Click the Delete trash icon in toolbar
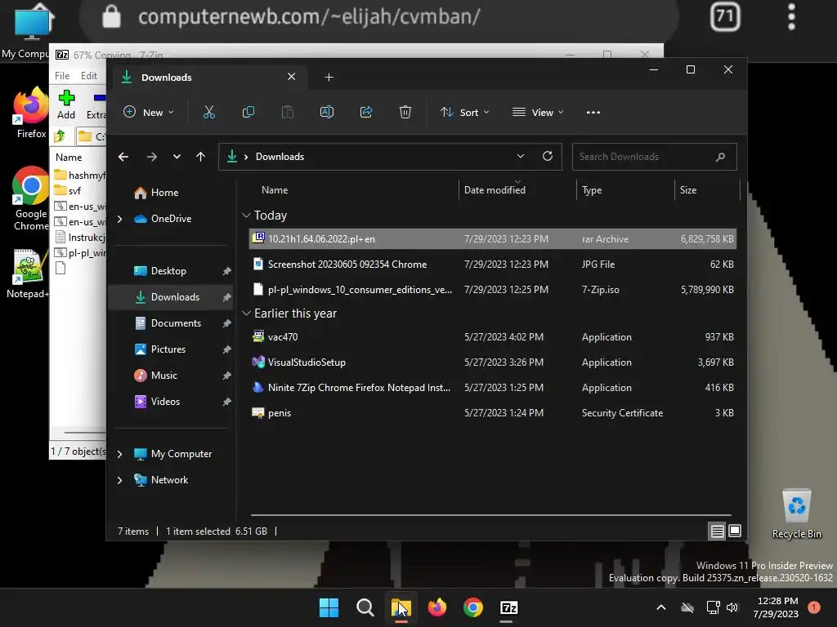Screen dimensions: 837x627 [405, 112]
